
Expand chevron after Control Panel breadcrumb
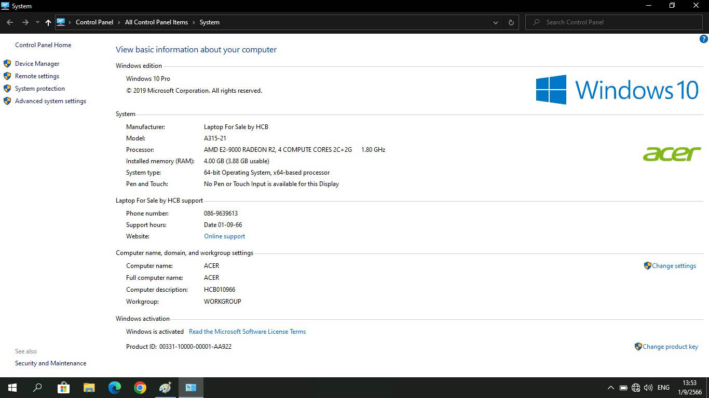click(119, 22)
